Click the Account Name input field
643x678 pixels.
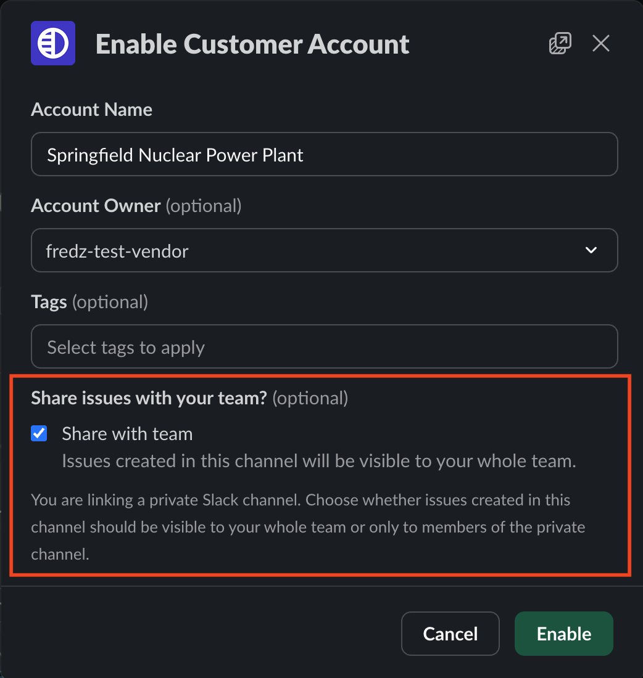pos(325,154)
